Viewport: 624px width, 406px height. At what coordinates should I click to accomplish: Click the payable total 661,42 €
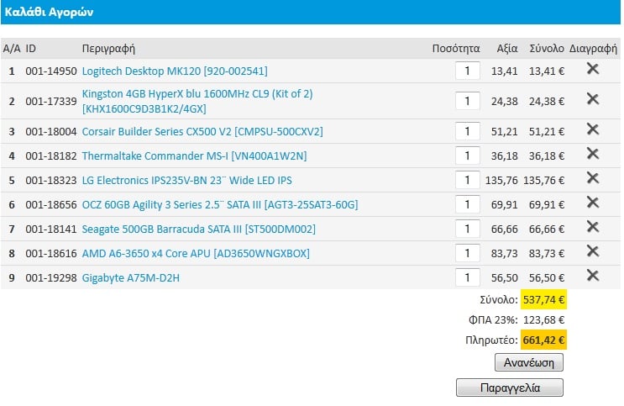(x=543, y=340)
